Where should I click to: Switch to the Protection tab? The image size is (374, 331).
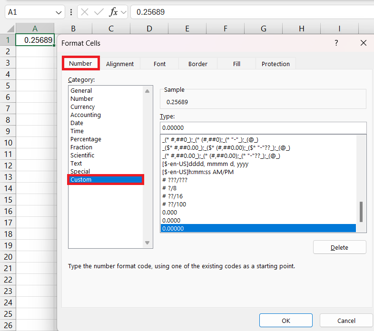coord(276,64)
